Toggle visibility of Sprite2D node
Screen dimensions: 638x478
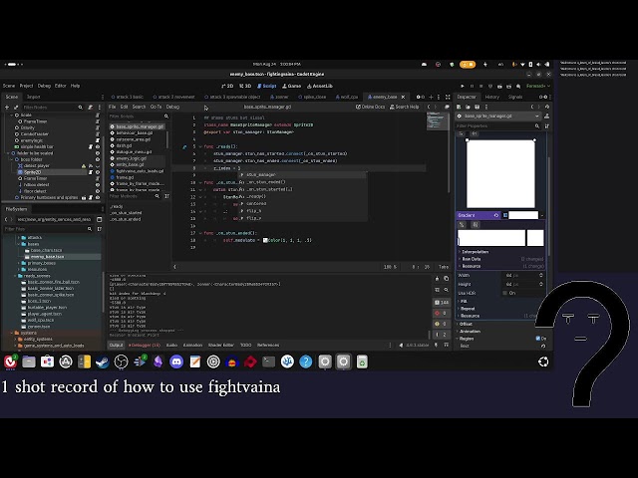click(x=98, y=172)
